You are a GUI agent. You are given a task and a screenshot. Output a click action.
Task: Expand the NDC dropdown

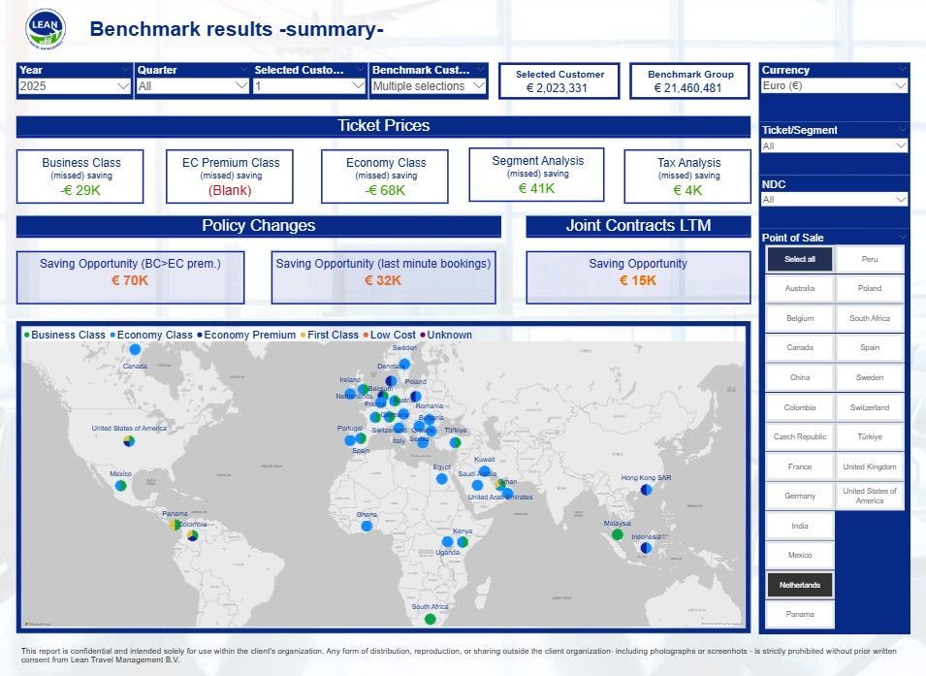tap(833, 199)
